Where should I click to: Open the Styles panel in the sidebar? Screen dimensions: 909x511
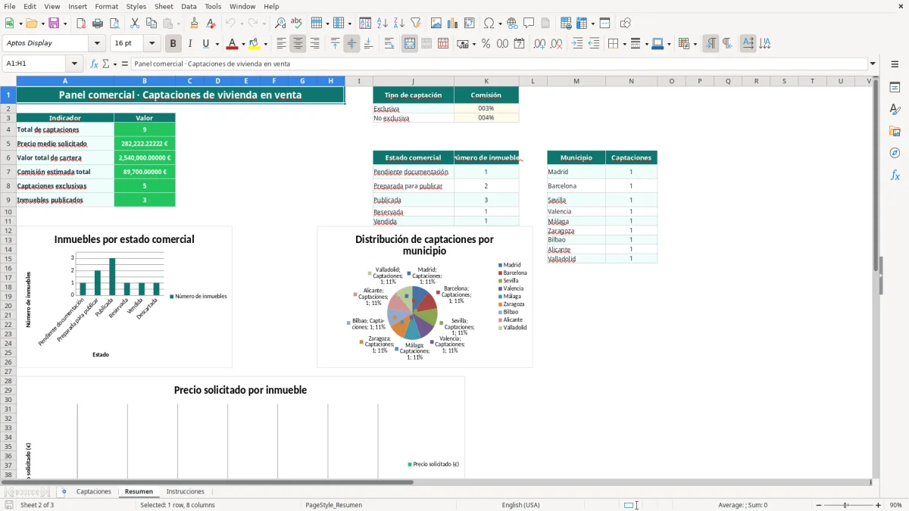(895, 109)
